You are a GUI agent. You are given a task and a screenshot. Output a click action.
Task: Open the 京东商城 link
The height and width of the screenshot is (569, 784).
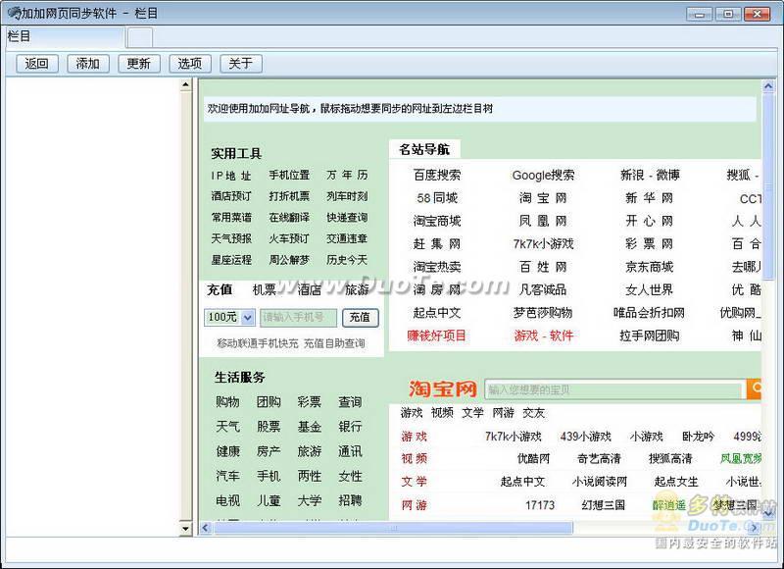(x=649, y=267)
